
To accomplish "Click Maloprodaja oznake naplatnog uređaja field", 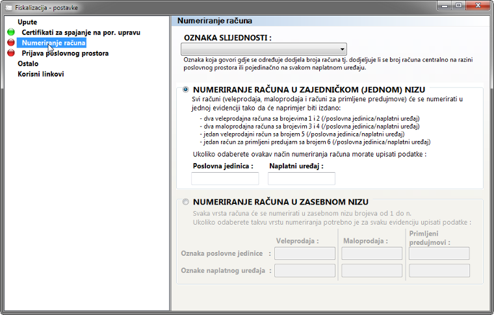I will 372,271.
